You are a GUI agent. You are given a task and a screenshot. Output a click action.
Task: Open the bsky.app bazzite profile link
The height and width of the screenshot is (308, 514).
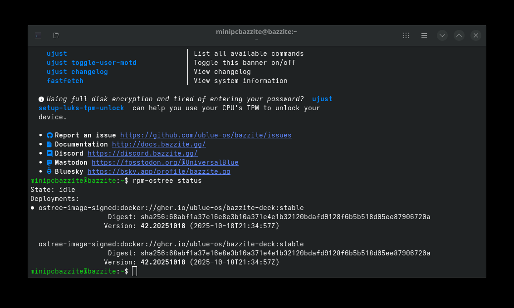click(x=159, y=171)
